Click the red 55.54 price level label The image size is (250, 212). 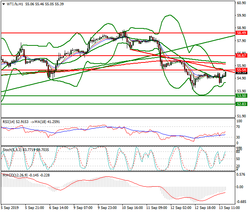coord(242,70)
